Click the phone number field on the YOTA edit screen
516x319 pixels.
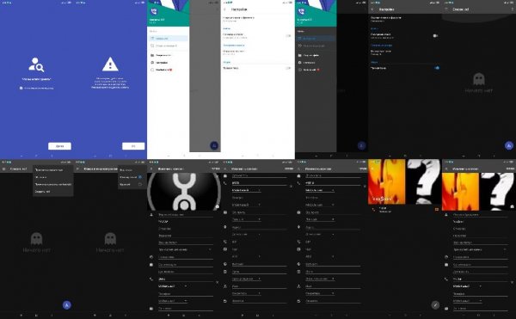coord(185,279)
